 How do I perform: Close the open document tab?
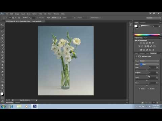click(x=44, y=21)
